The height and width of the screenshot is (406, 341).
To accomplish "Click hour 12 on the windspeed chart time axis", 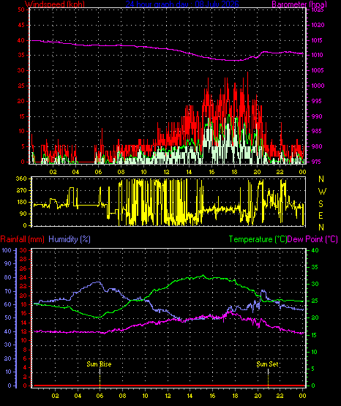I will [166, 172].
